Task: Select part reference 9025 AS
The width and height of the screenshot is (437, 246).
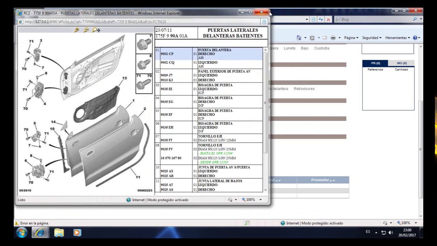Action: tap(167, 190)
